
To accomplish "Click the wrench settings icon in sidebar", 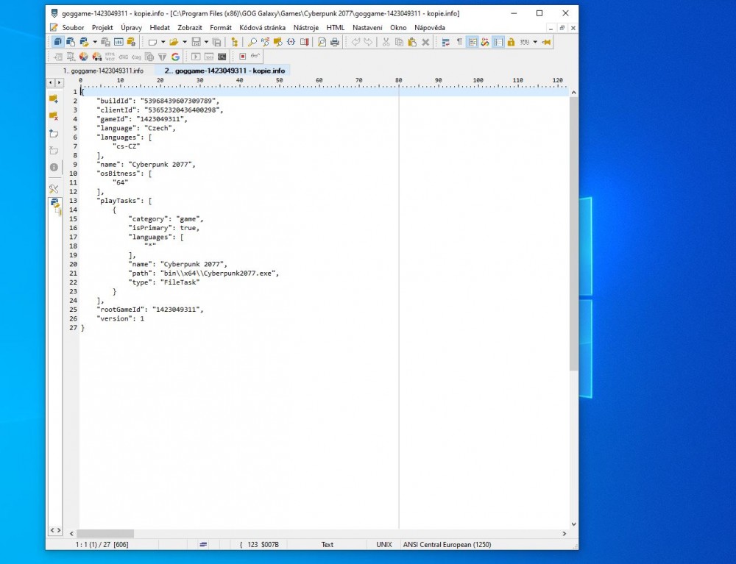I will pos(54,189).
